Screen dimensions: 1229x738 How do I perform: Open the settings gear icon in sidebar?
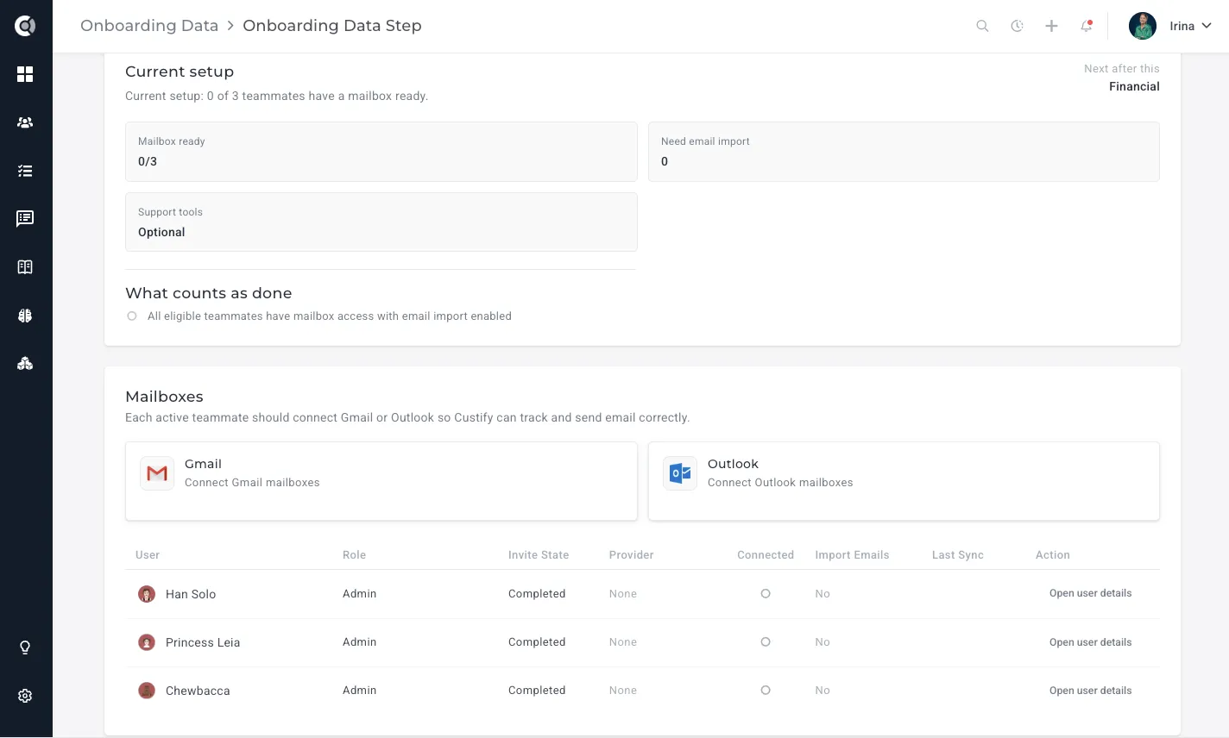tap(25, 696)
